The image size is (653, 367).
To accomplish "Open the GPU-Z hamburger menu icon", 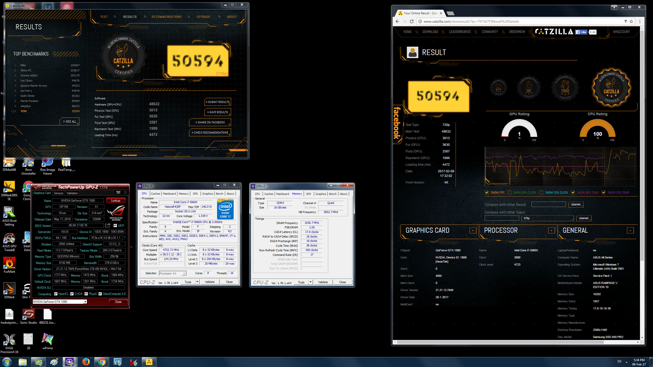I will (x=125, y=193).
